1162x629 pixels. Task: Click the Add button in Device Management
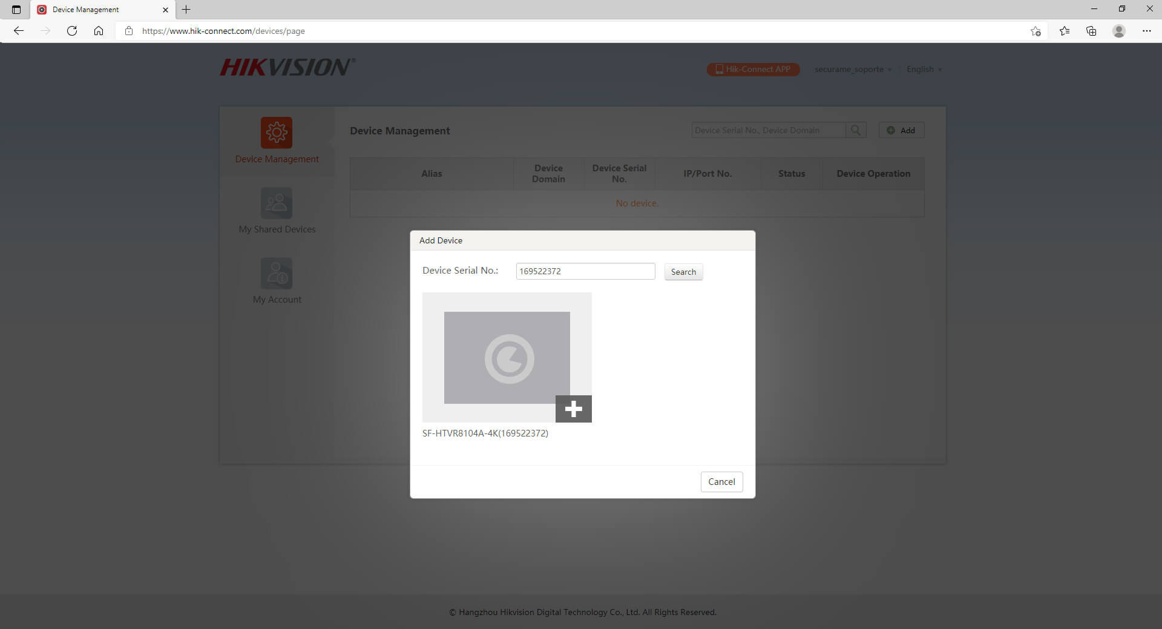pos(901,130)
